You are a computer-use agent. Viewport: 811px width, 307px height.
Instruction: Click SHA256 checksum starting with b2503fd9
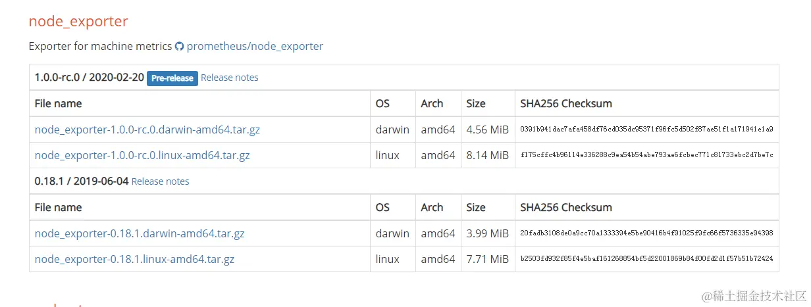click(646, 259)
